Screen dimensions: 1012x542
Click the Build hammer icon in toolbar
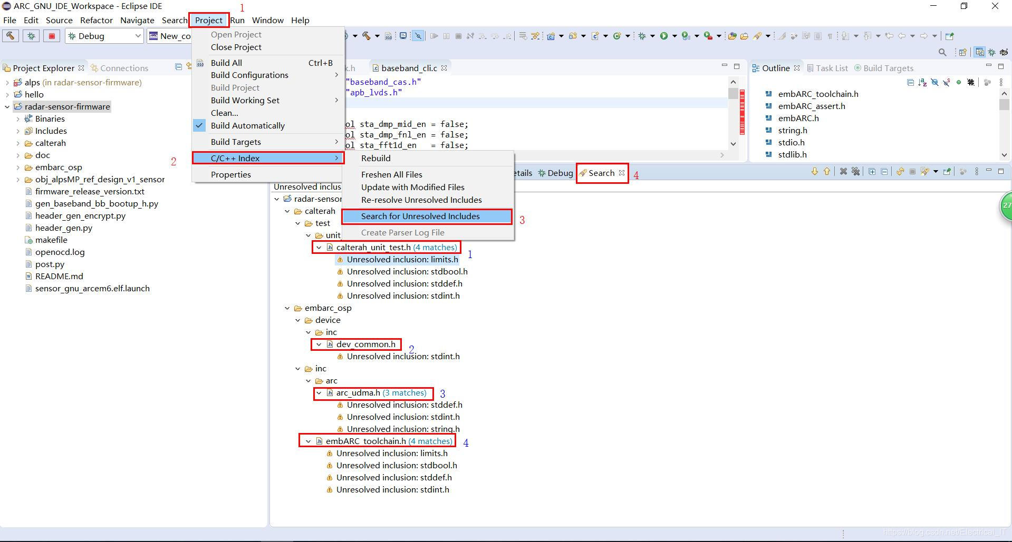click(367, 36)
